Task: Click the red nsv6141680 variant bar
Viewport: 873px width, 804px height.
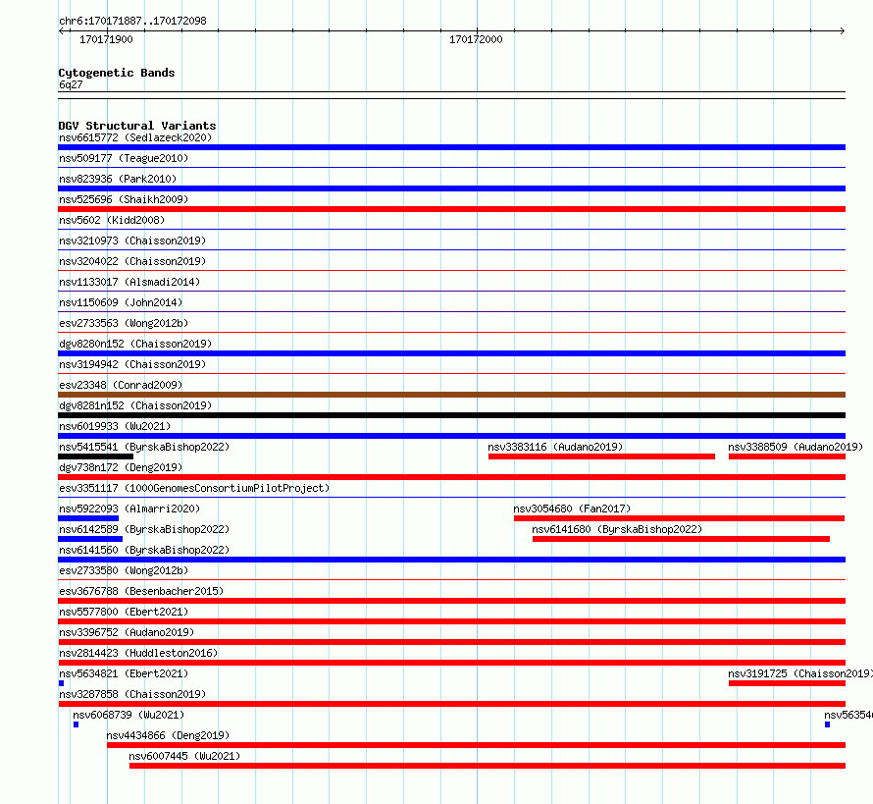Action: [x=681, y=539]
